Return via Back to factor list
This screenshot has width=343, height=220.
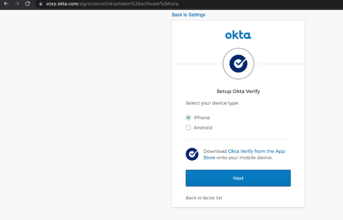point(204,198)
